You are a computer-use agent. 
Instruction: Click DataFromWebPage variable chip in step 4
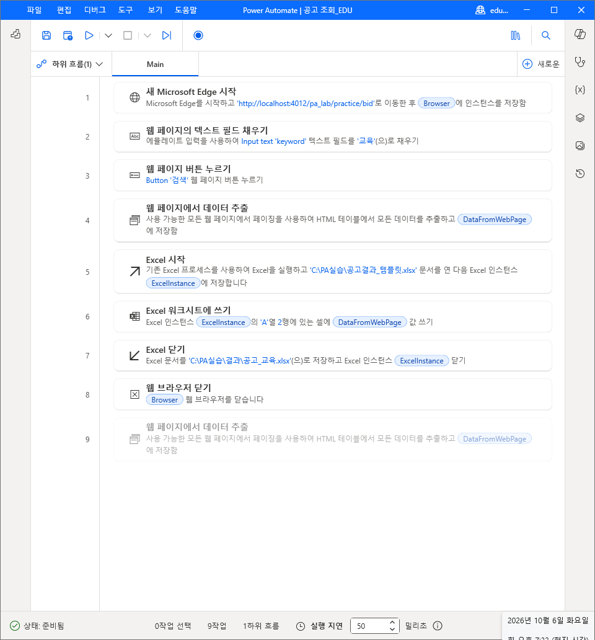tap(495, 220)
